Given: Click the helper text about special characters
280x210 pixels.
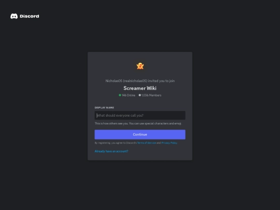Looking at the screenshot, I should pyautogui.click(x=138, y=123).
